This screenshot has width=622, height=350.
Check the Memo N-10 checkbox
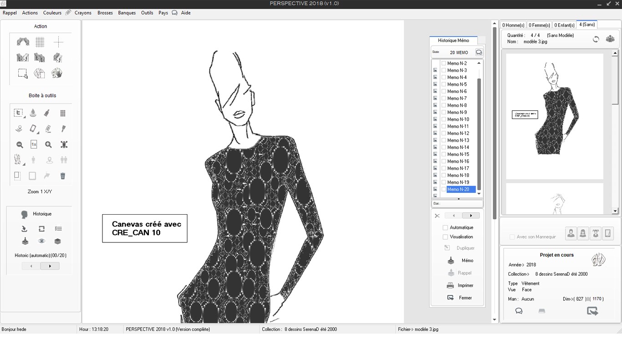point(444,119)
